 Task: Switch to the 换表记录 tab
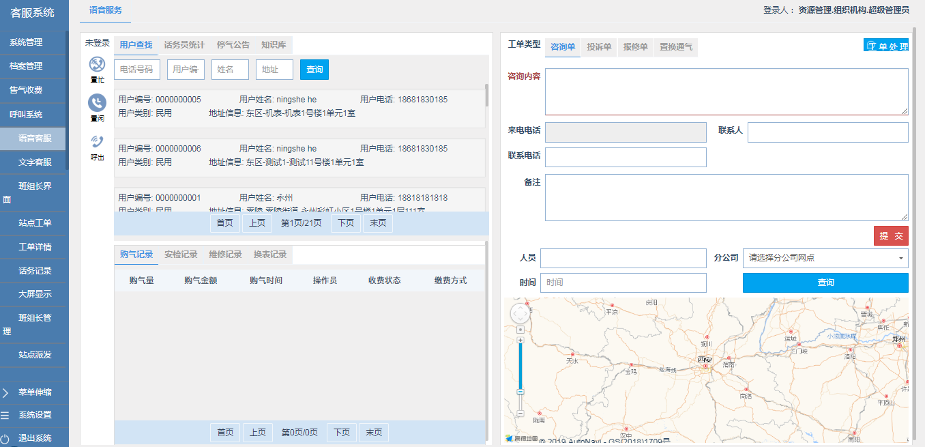[x=270, y=255]
